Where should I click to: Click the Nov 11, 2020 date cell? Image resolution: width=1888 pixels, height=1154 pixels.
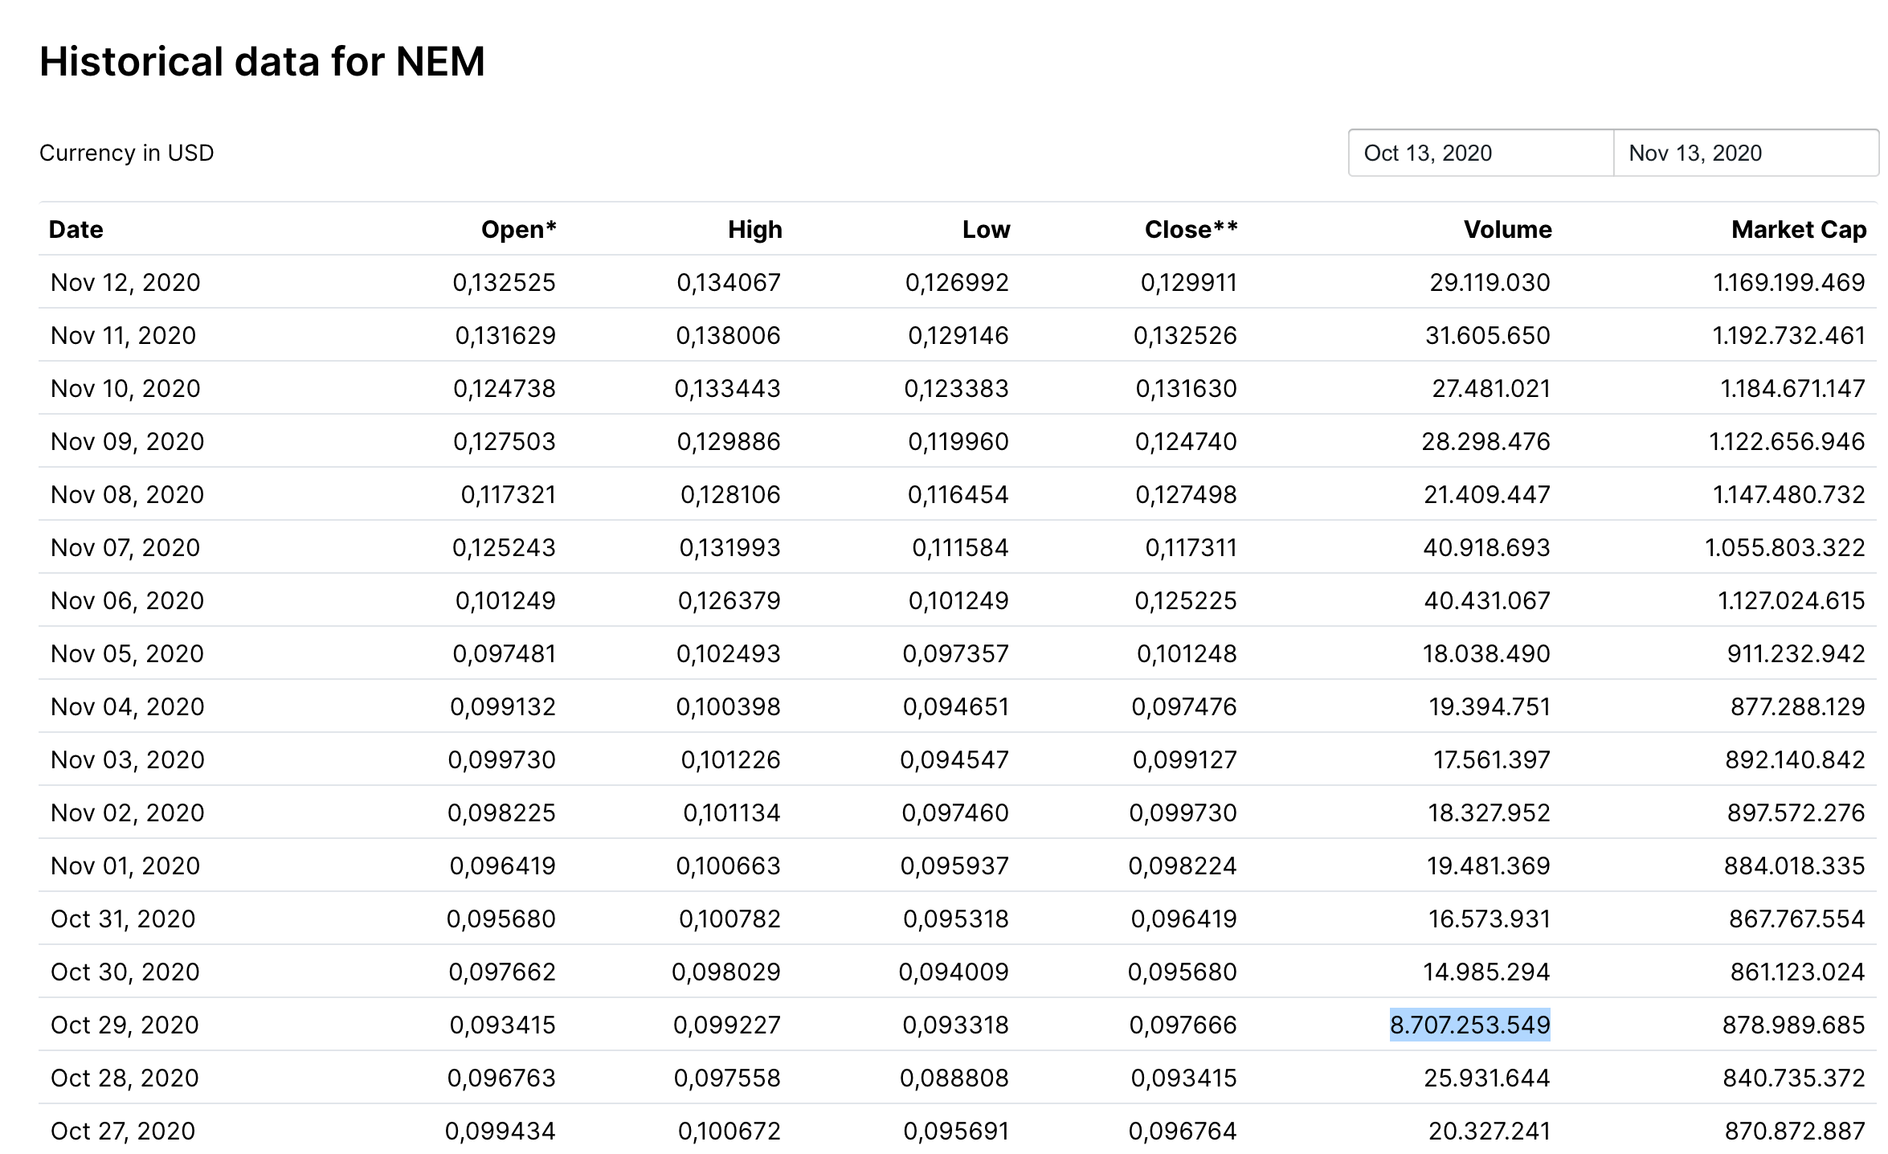[x=123, y=336]
